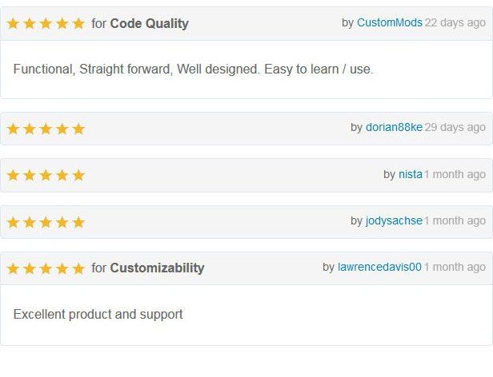Click the Customizability review label
Image resolution: width=493 pixels, height=377 pixels.
pos(157,268)
